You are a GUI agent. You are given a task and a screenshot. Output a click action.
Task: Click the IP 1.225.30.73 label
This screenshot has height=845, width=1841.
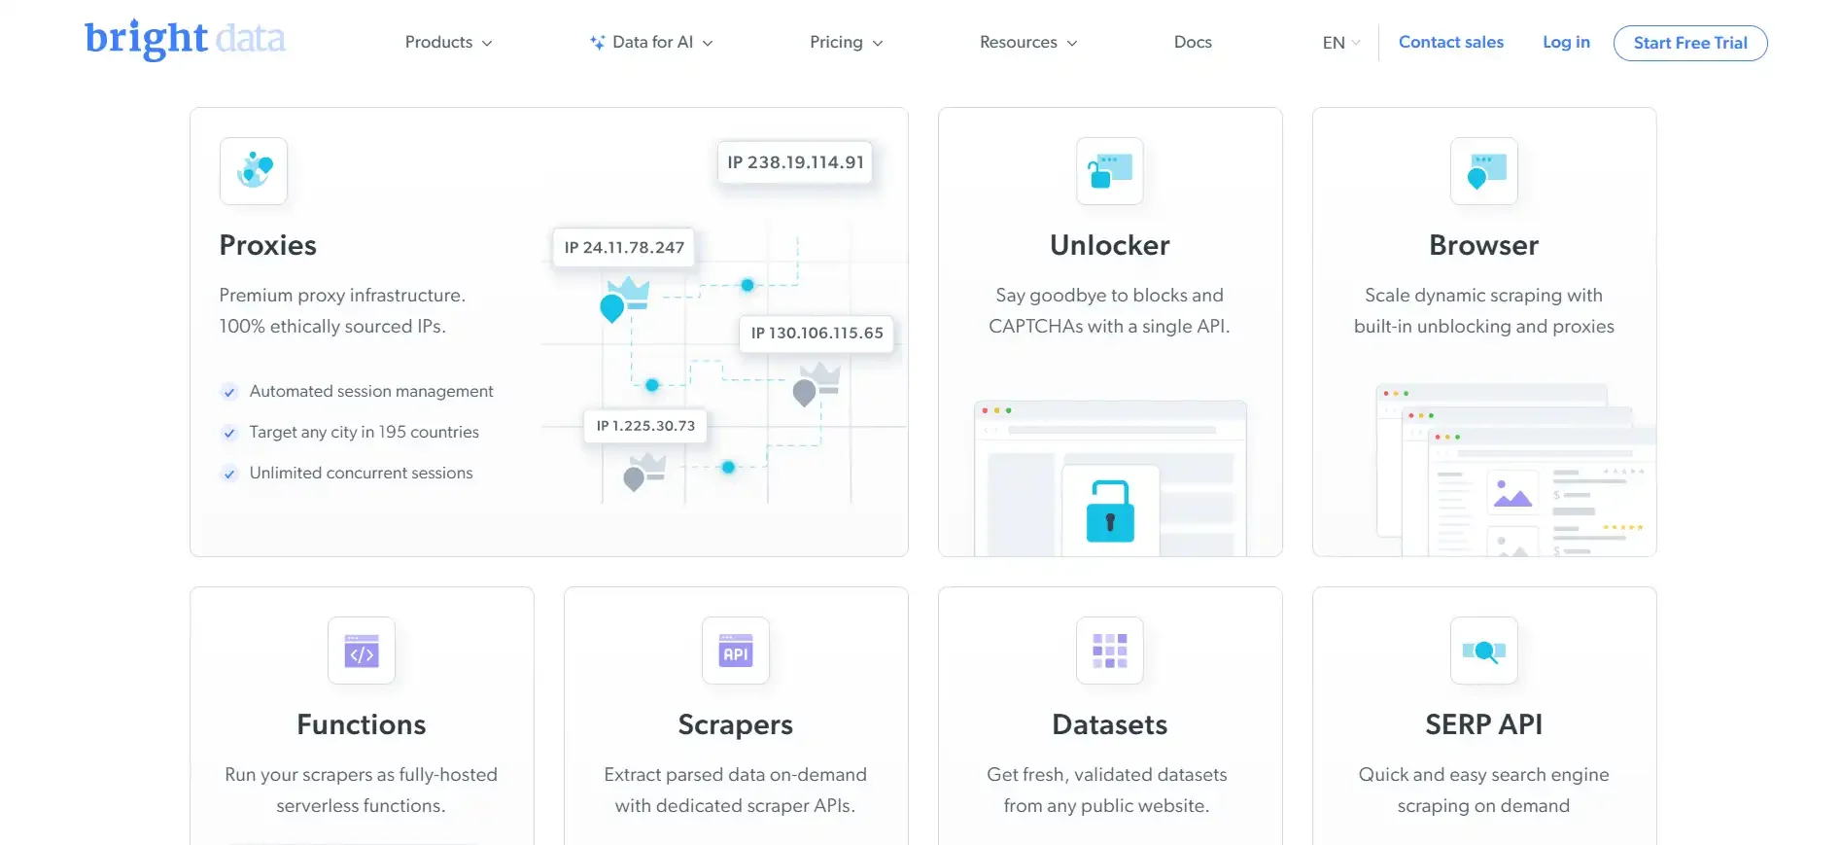[645, 426]
